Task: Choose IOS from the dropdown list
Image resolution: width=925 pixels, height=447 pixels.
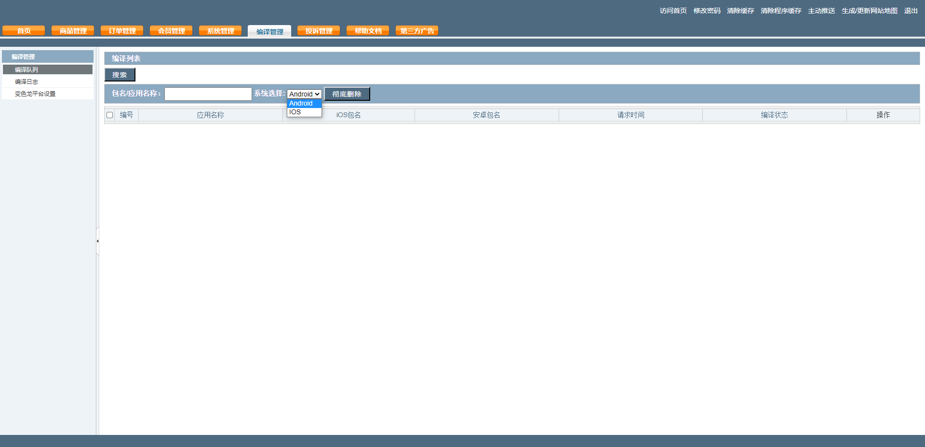Action: [295, 112]
